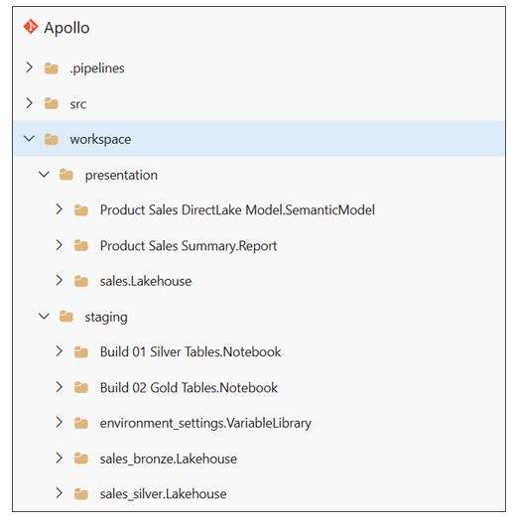The height and width of the screenshot is (525, 516).
Task: Click the sales.Lakehouse folder icon
Action: (x=81, y=281)
